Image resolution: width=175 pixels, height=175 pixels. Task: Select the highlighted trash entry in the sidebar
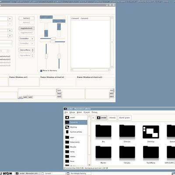76,122
